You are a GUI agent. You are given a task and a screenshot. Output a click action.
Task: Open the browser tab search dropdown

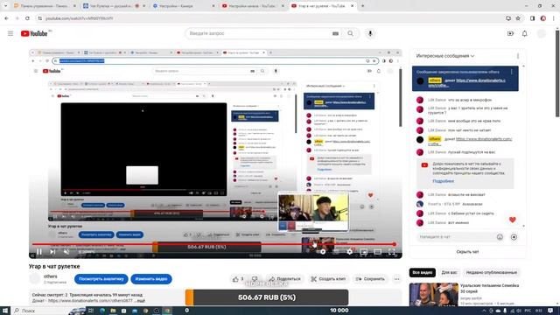click(5, 6)
